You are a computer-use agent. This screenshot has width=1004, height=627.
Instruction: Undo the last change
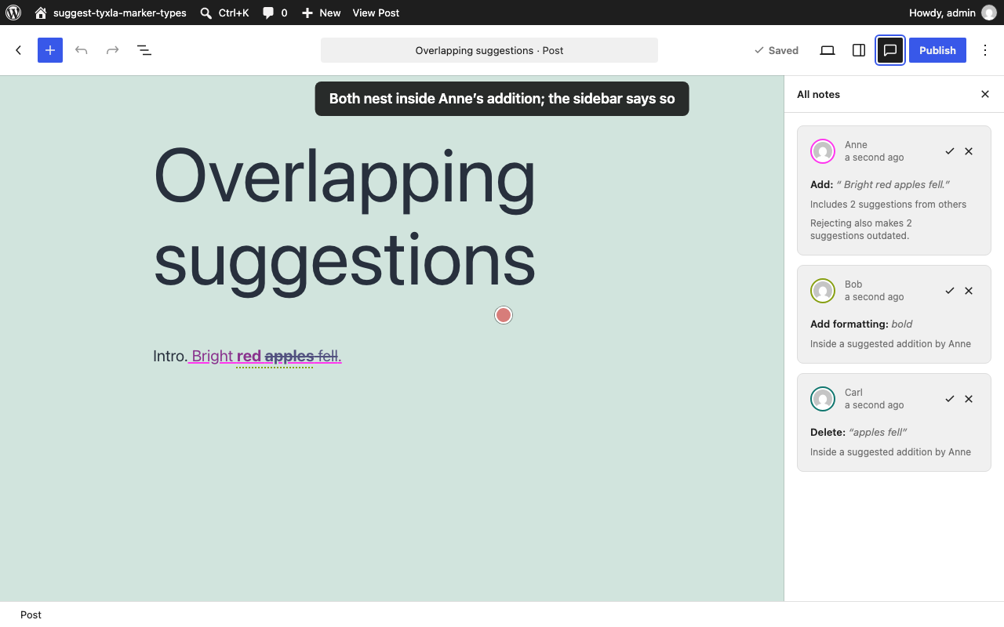(82, 50)
